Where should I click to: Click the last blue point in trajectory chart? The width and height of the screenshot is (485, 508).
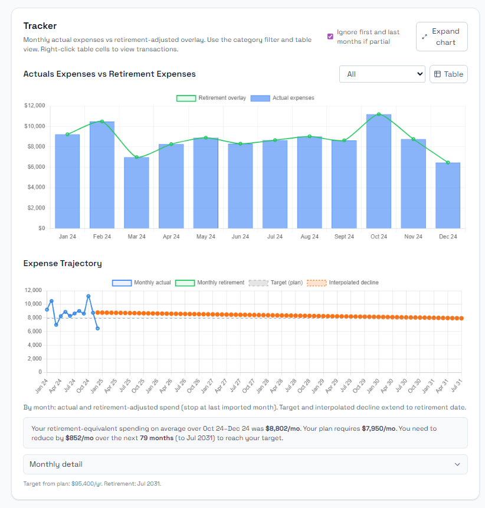coord(98,329)
